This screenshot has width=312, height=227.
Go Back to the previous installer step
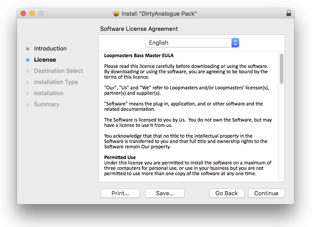click(227, 193)
